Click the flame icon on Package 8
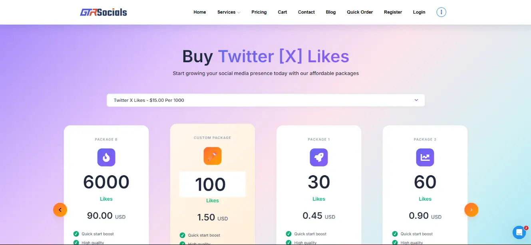The image size is (531, 245). pos(106,157)
